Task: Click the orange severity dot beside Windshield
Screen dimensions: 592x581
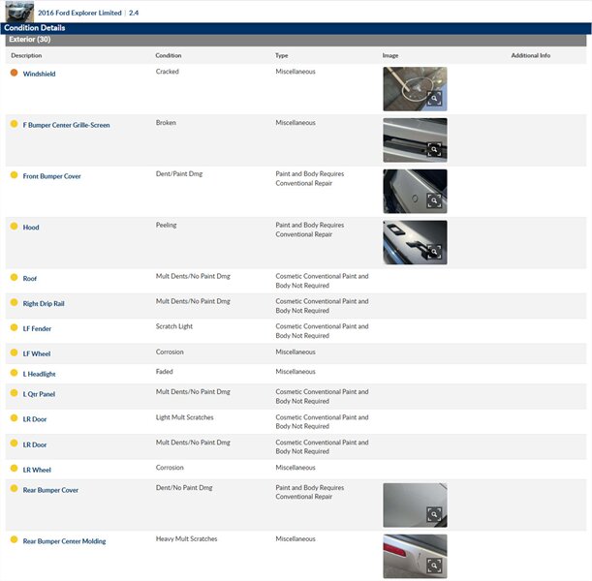Action: point(14,74)
